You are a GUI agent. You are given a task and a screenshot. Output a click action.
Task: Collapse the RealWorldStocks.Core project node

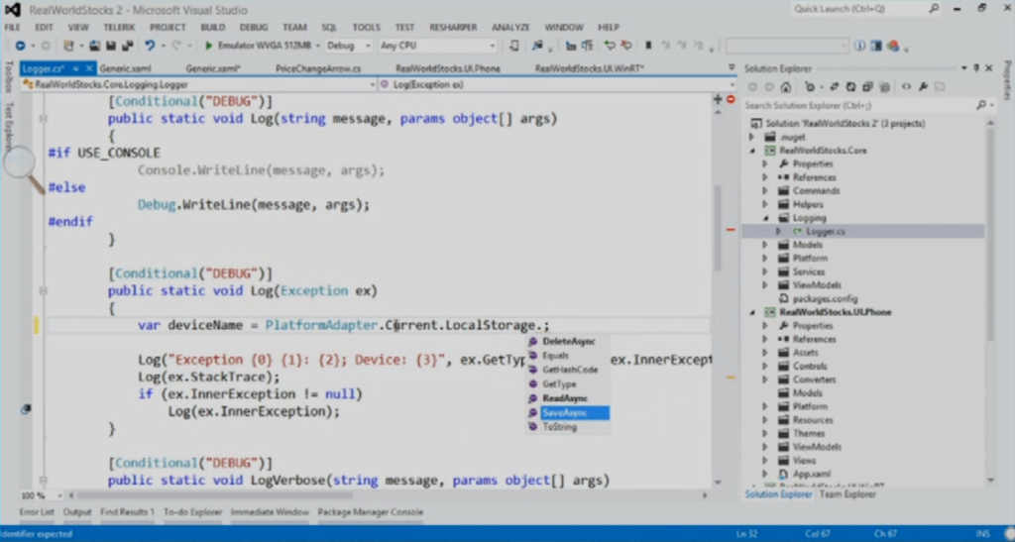752,150
